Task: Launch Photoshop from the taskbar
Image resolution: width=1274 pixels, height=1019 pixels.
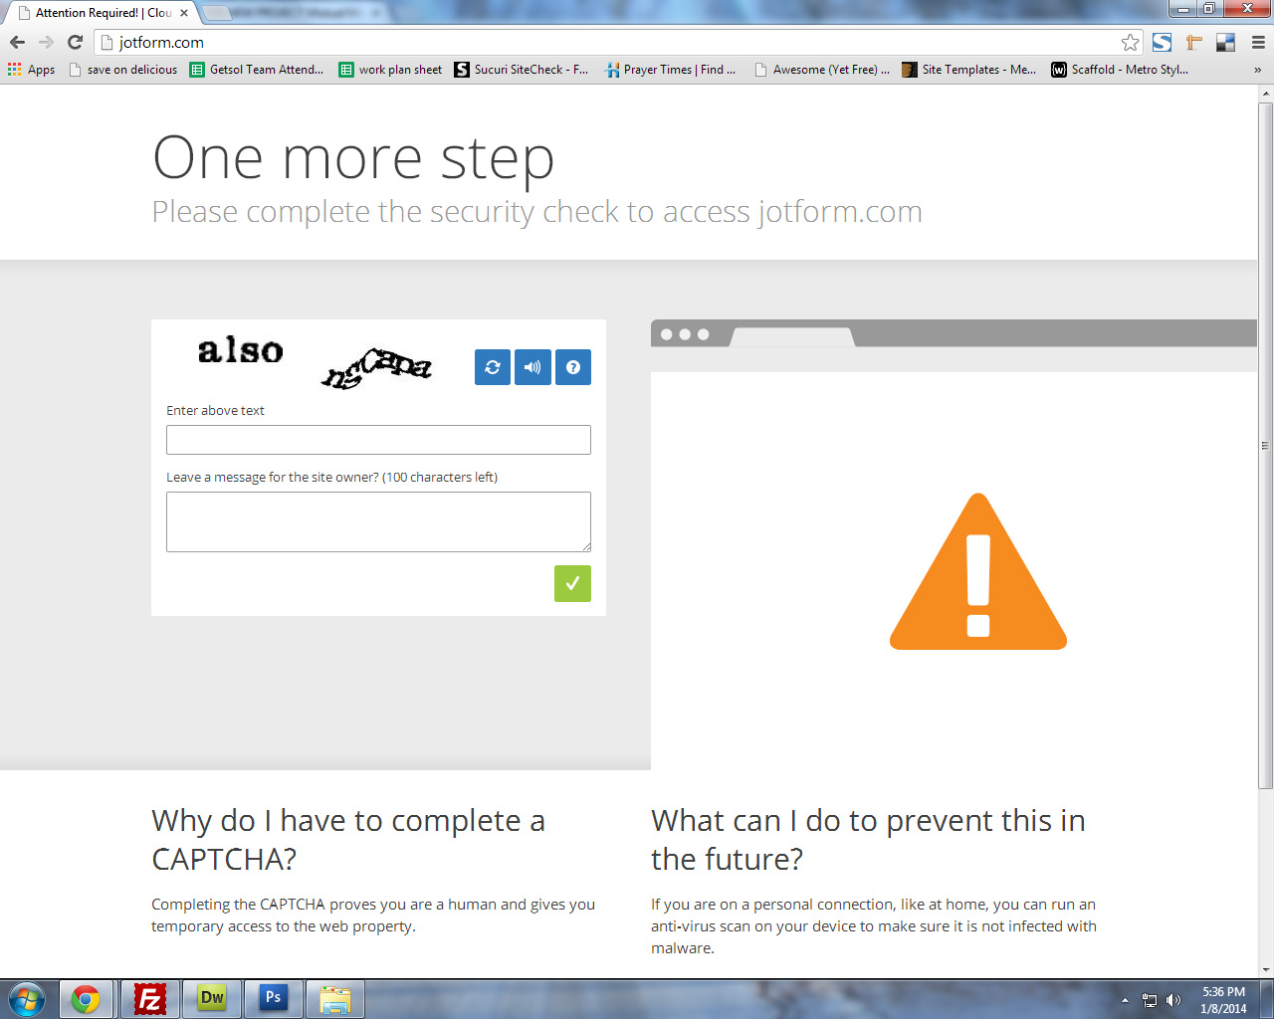Action: pyautogui.click(x=273, y=999)
